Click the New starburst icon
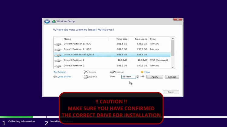Screen dimensions: 227x127 pos(142,72)
